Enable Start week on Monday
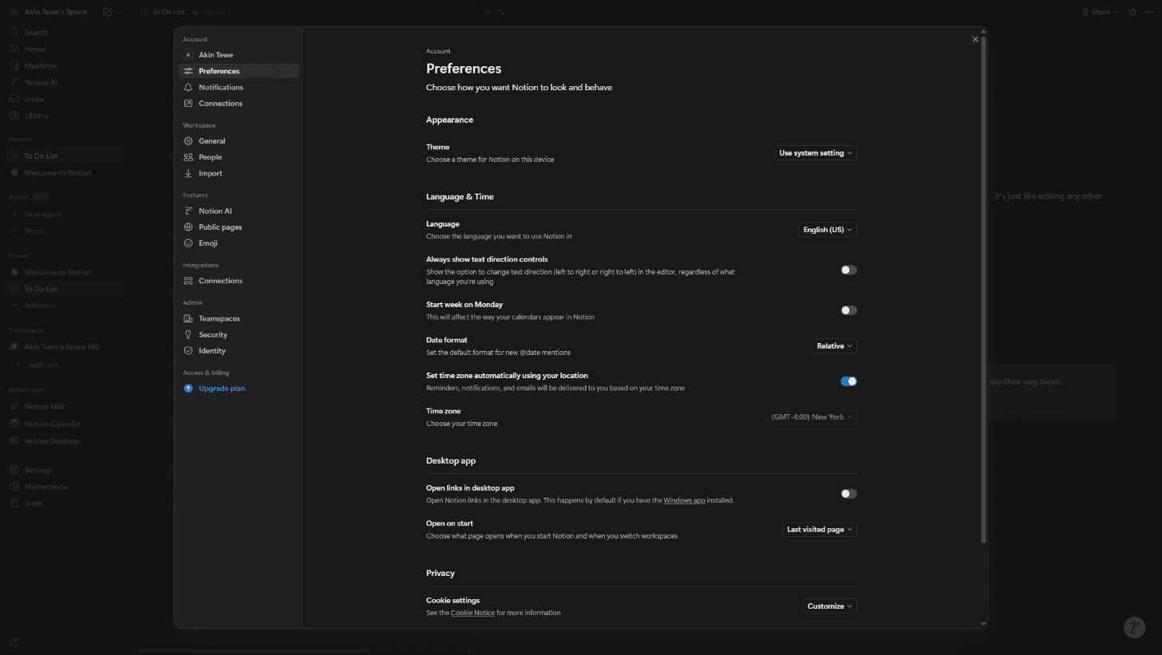Image resolution: width=1162 pixels, height=655 pixels. click(x=848, y=310)
